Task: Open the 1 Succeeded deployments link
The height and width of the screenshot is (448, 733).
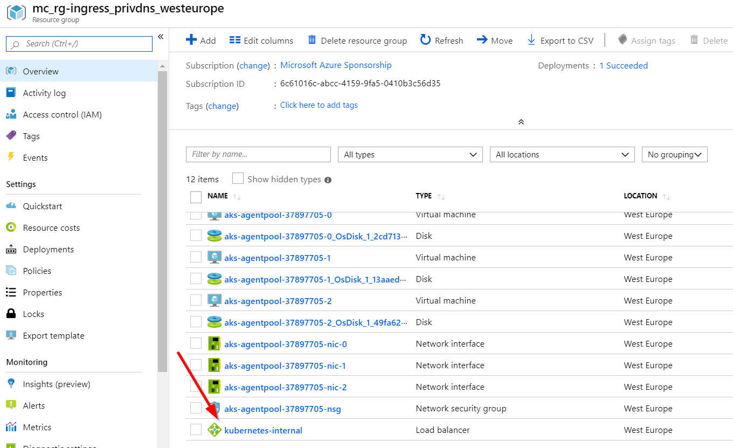Action: [x=624, y=65]
